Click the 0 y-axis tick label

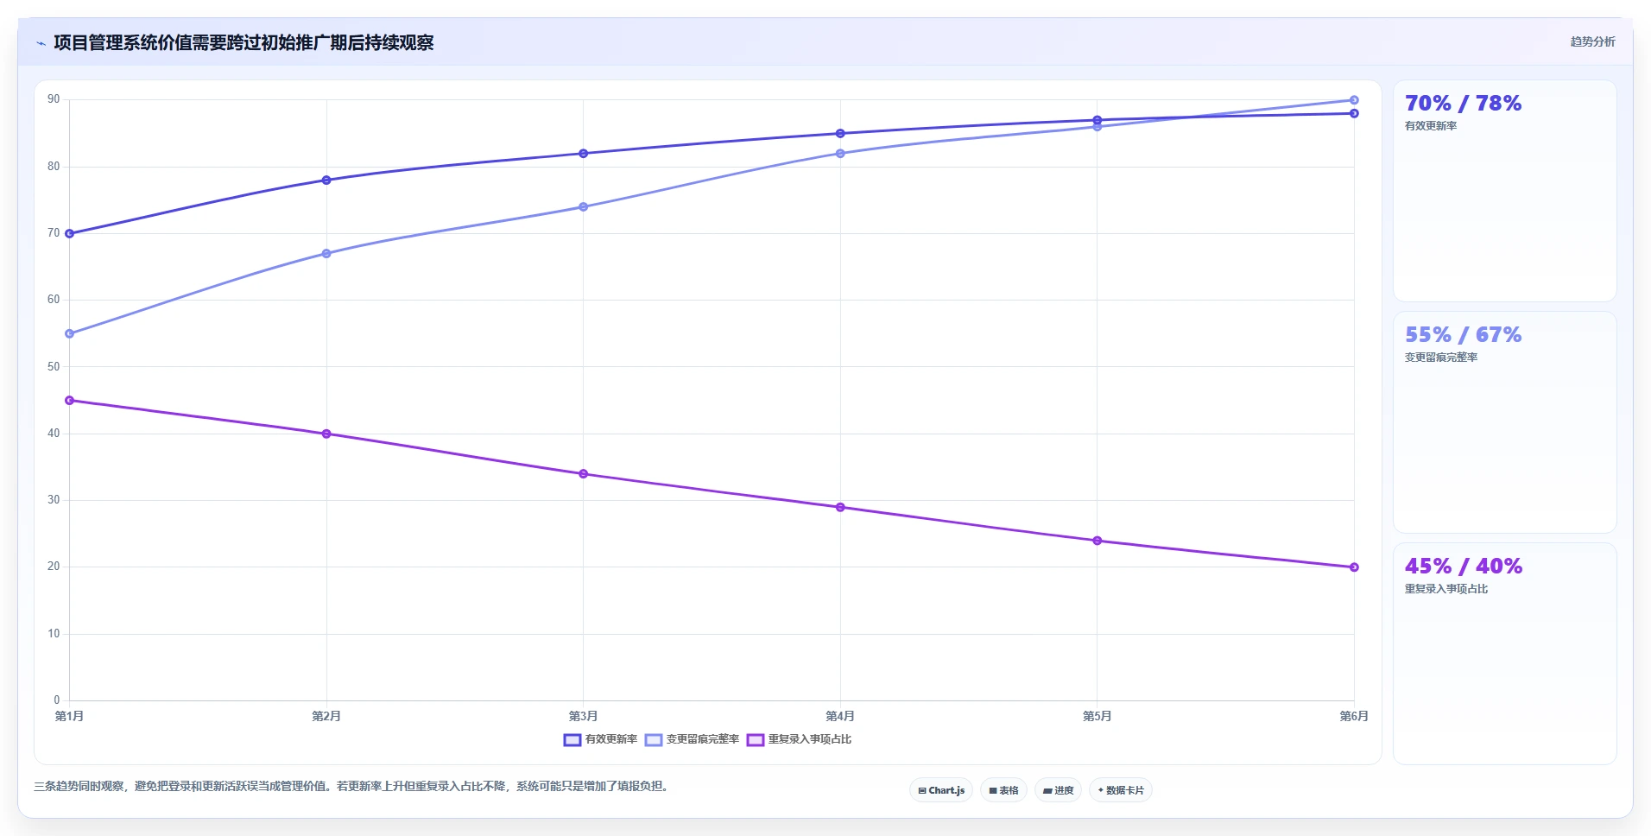point(57,700)
